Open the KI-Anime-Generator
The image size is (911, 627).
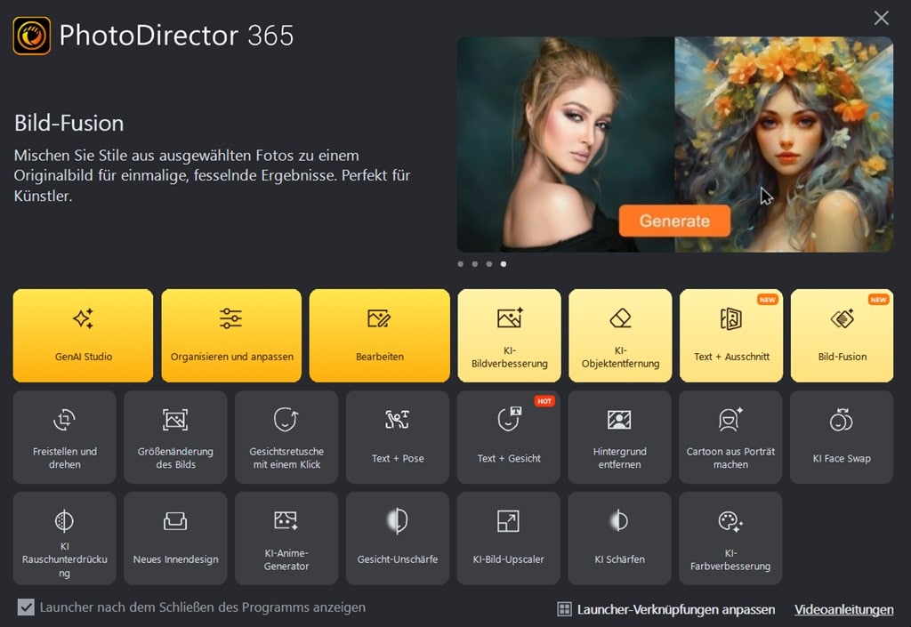[286, 538]
